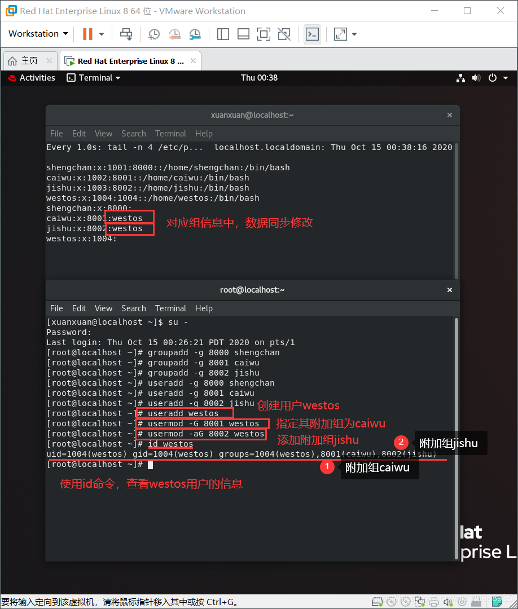
Task: Open View menu in xuanxuan terminal
Action: [103, 134]
